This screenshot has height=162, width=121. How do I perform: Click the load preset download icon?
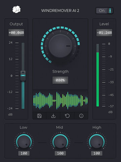point(53,116)
